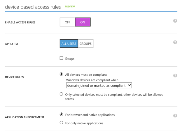Select All devices must be compliant
The height and width of the screenshot is (136, 182).
[62, 74]
